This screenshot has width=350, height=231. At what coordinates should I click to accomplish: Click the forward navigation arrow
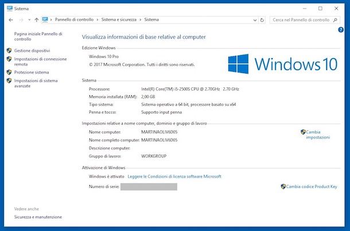pos(21,20)
